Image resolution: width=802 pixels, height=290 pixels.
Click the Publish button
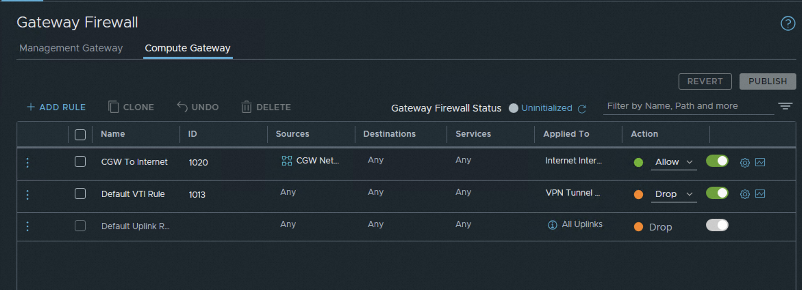click(767, 81)
